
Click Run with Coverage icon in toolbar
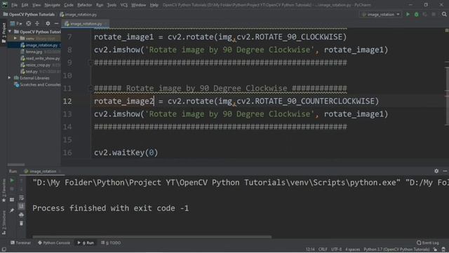click(425, 14)
